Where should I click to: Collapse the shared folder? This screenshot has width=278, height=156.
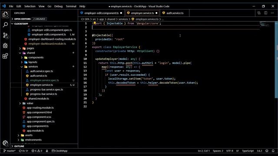coord(31,53)
